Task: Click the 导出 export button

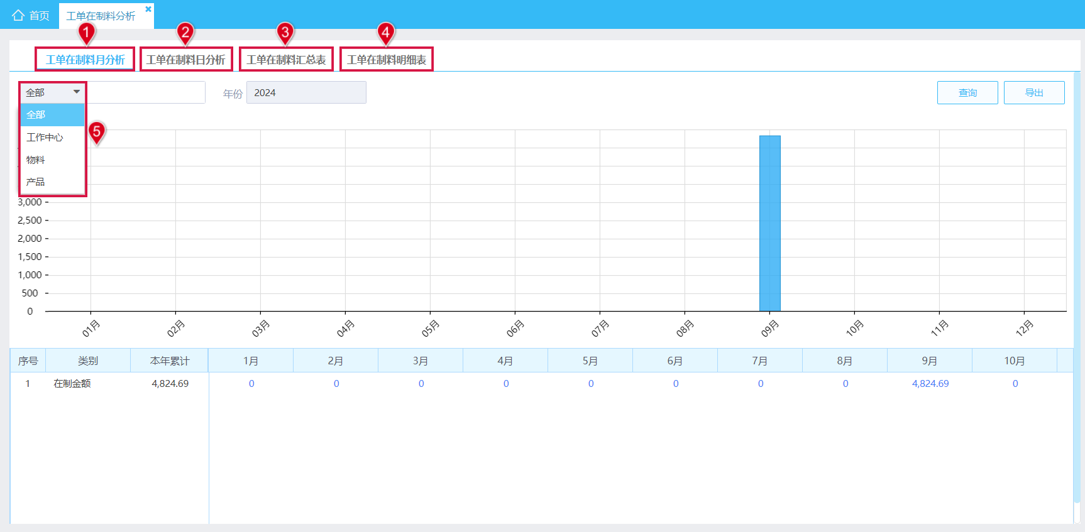Action: click(1034, 92)
